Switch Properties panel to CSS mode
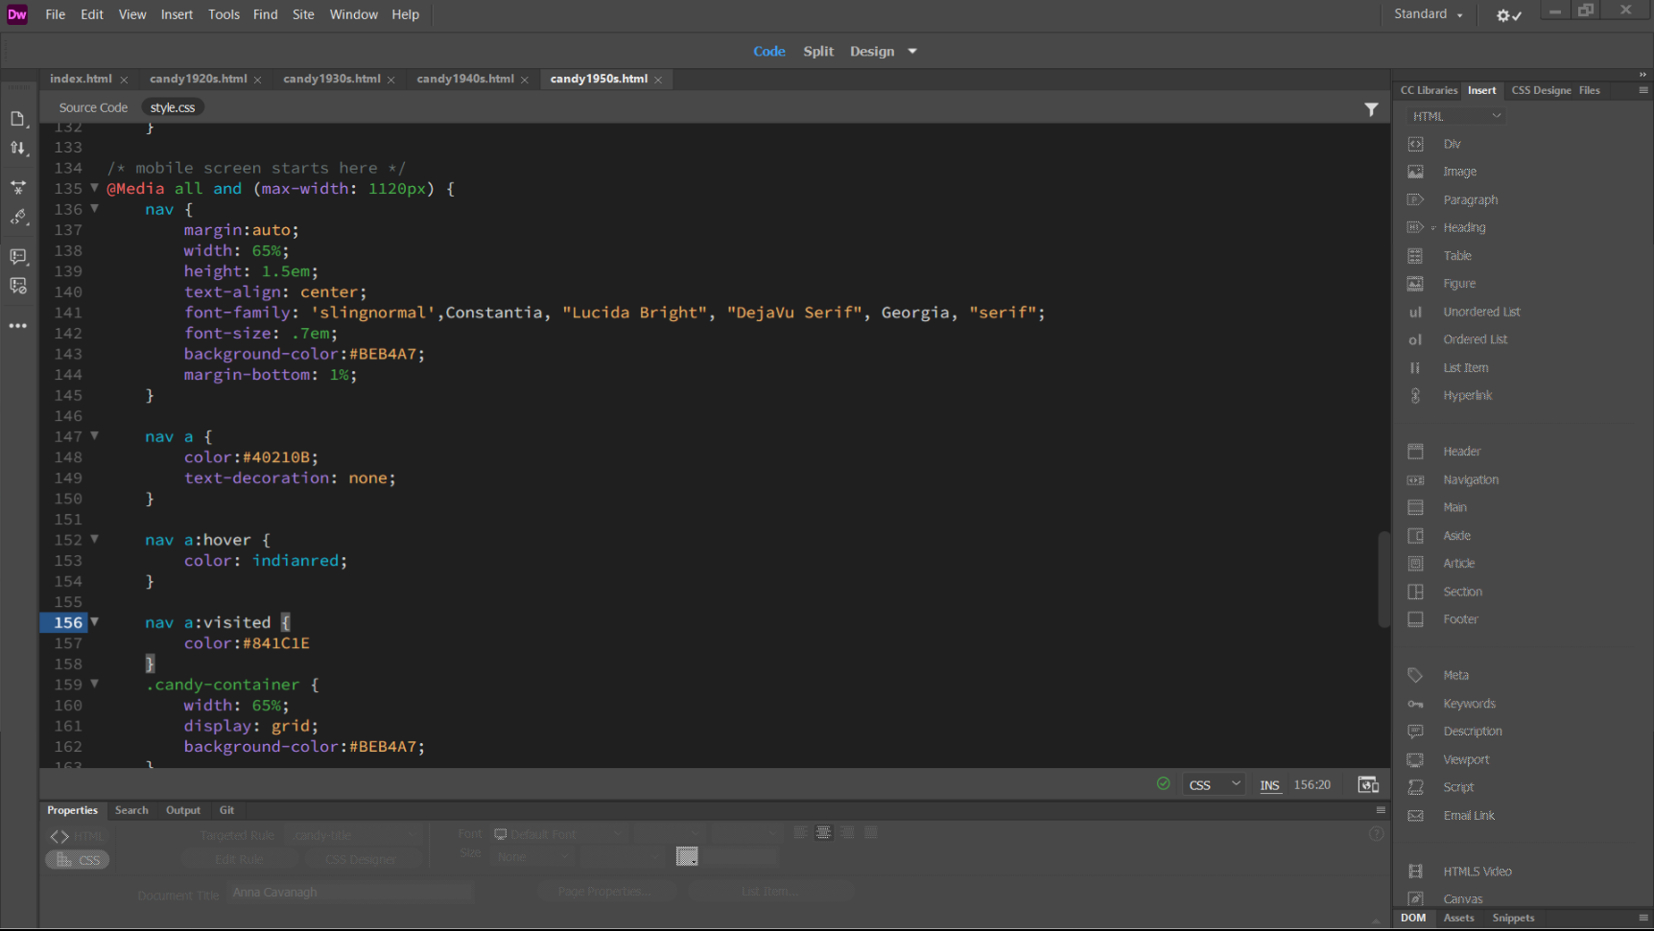The height and width of the screenshot is (931, 1654). click(78, 860)
